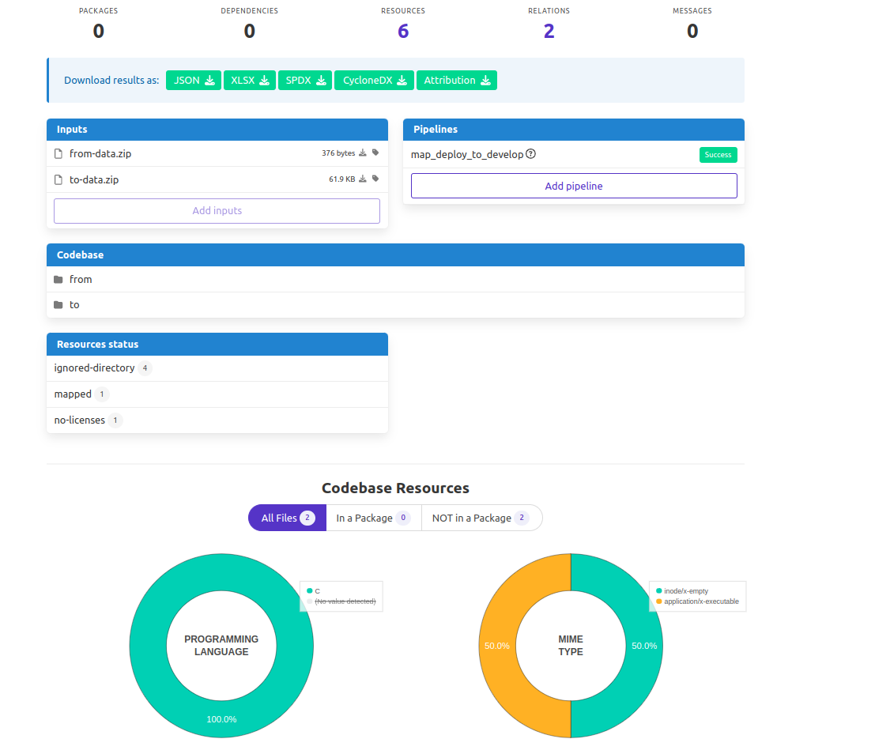Screen dimensions: 875x754
Task: Open help icon next to map_deploy_to_develop
Action: [x=530, y=154]
